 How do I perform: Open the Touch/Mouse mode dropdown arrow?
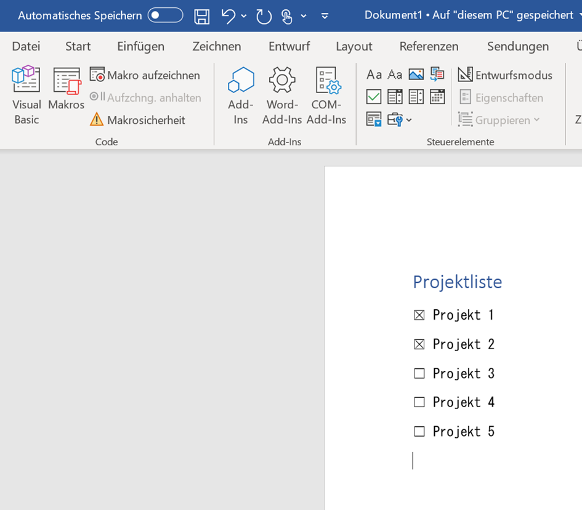point(304,16)
